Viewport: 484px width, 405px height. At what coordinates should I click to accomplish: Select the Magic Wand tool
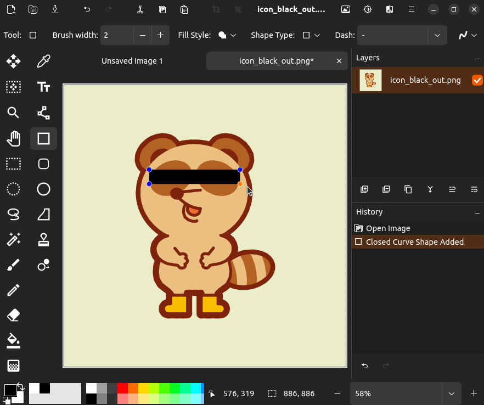pyautogui.click(x=13, y=239)
